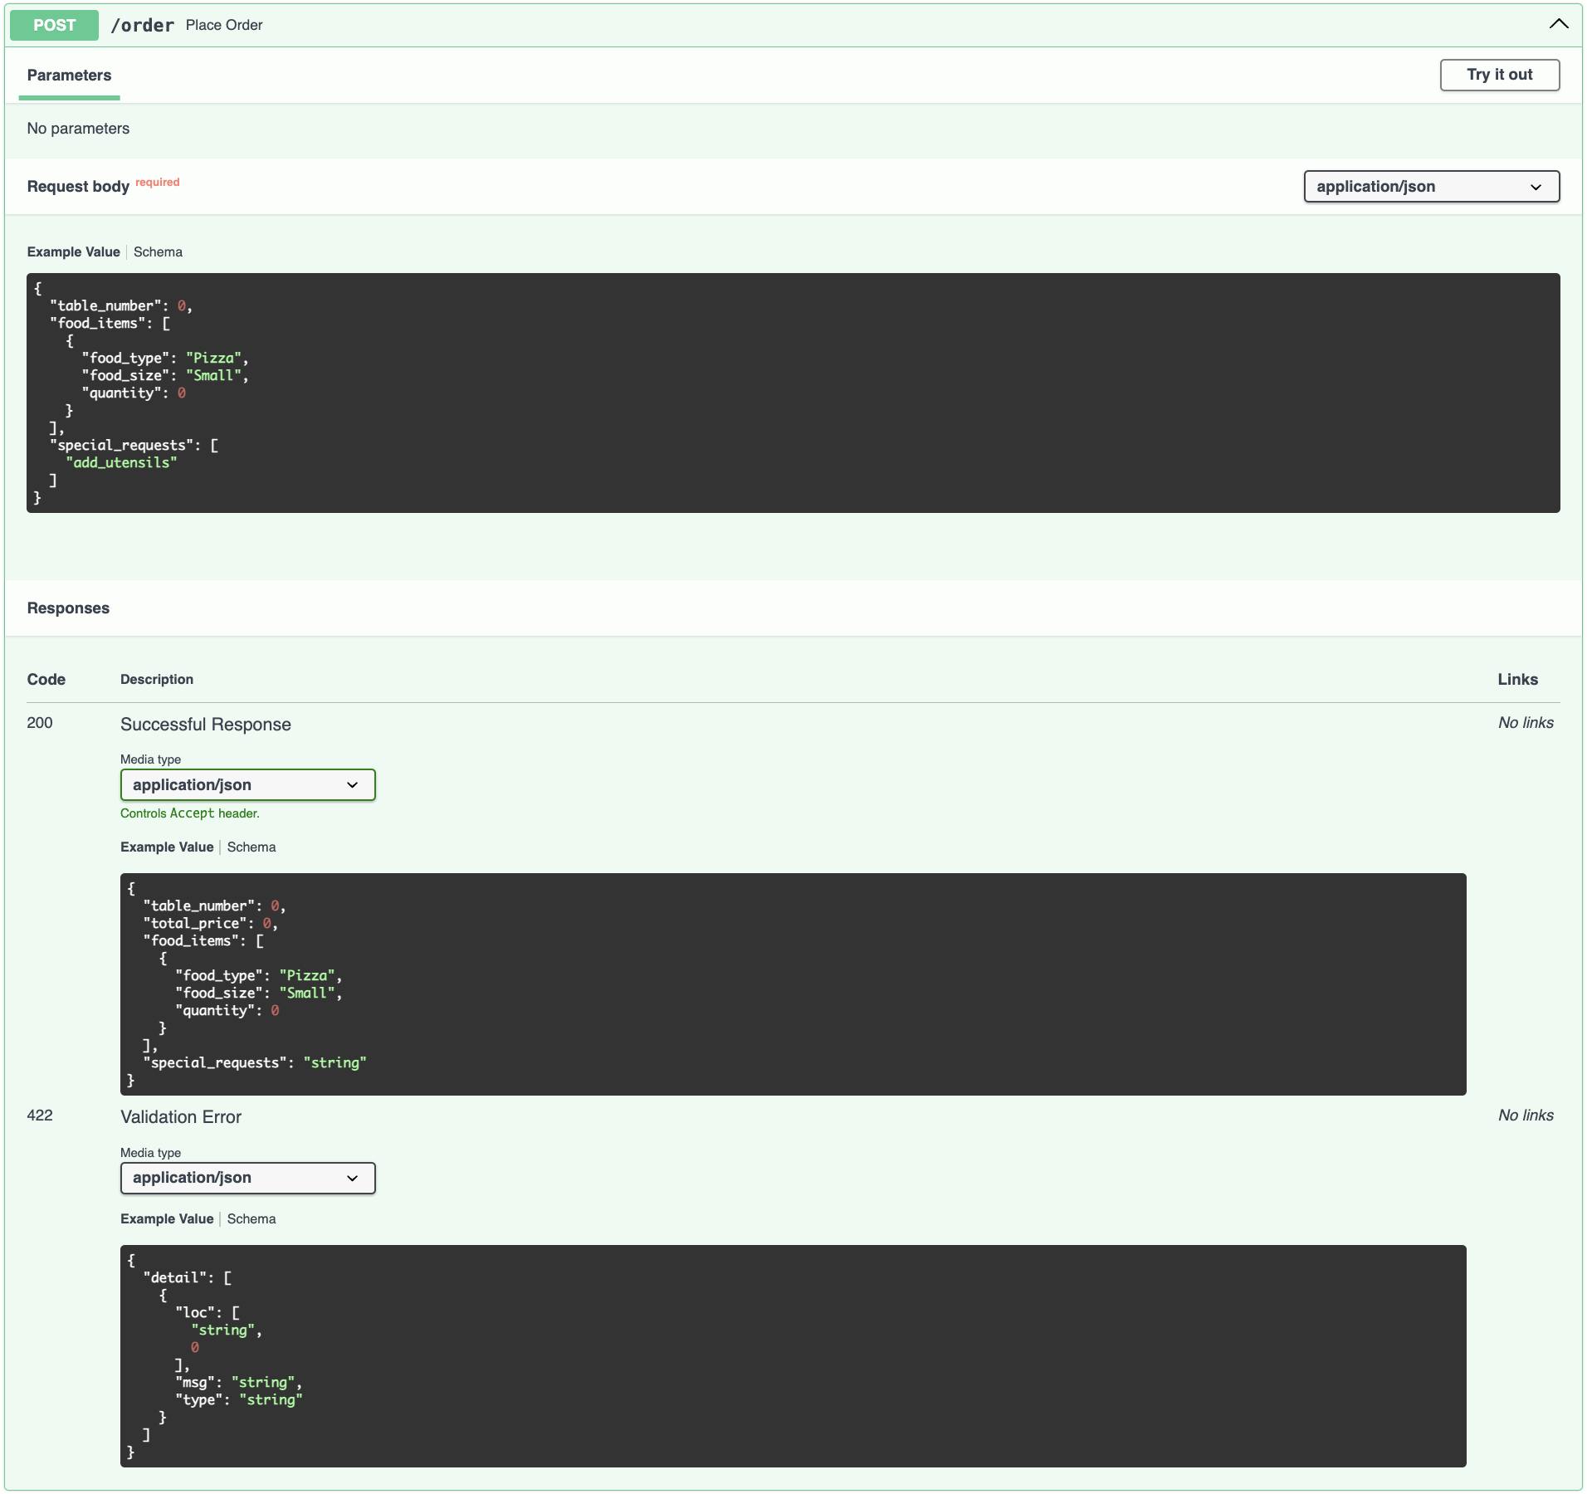Click the request body example JSON block

coord(793,393)
